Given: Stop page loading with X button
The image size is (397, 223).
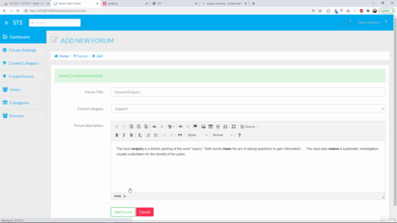Looking at the screenshot, I should (18, 11).
